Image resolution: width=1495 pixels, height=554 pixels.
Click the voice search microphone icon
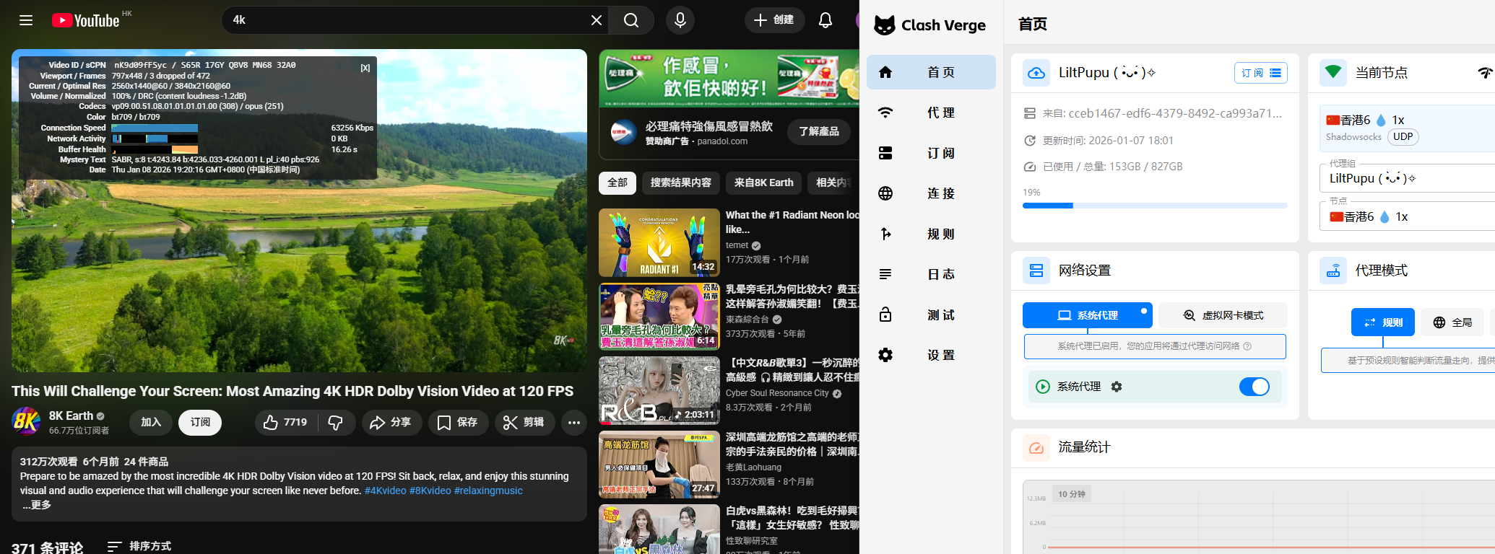680,20
